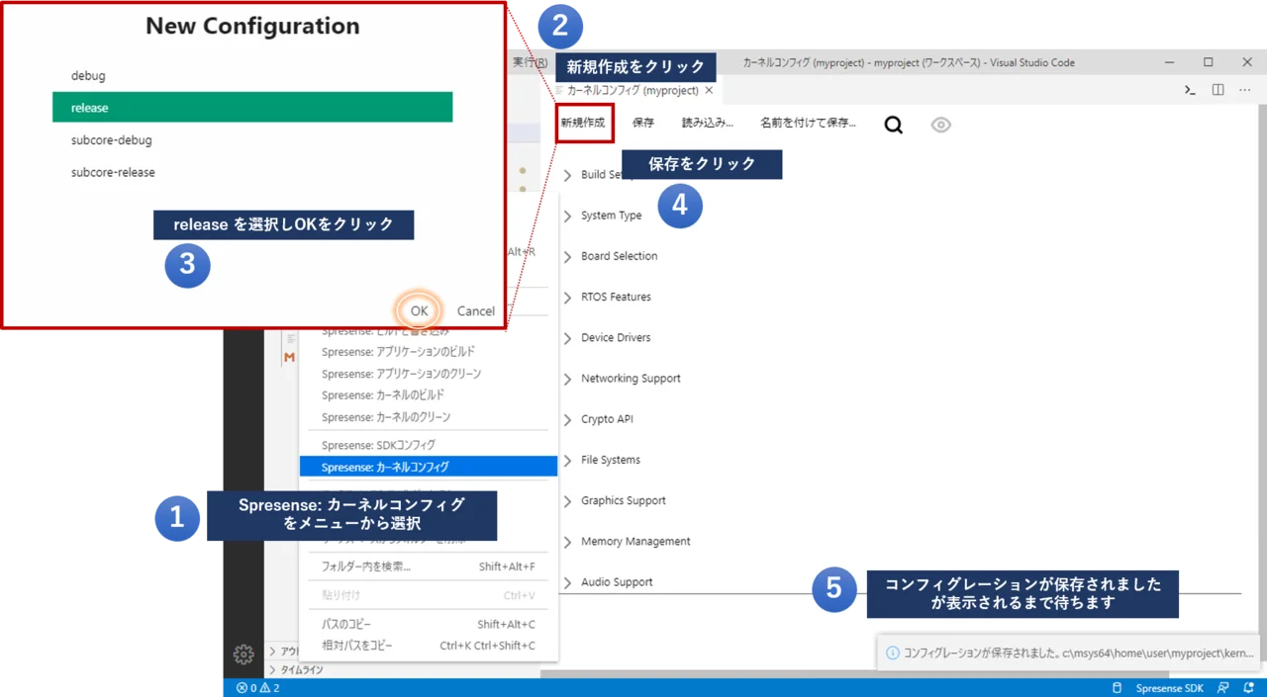Switch to the カーネルコンフィグ (myproject) tab
The height and width of the screenshot is (697, 1267).
(633, 90)
